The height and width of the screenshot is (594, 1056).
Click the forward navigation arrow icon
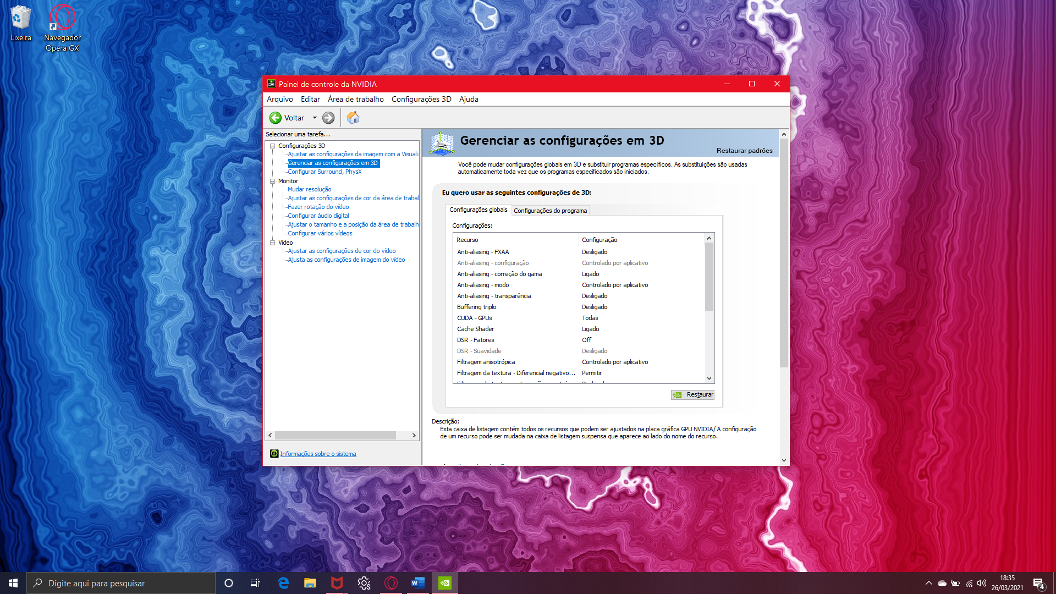tap(328, 118)
